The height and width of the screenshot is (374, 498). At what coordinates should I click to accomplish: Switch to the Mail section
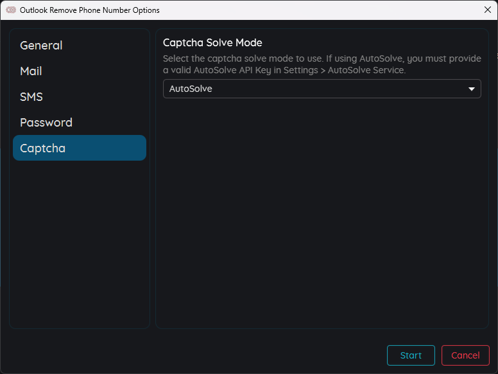pyautogui.click(x=80, y=71)
